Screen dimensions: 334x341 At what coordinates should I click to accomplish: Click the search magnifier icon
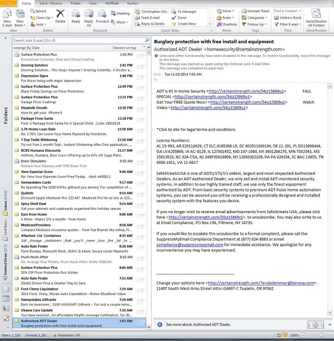coord(147,40)
